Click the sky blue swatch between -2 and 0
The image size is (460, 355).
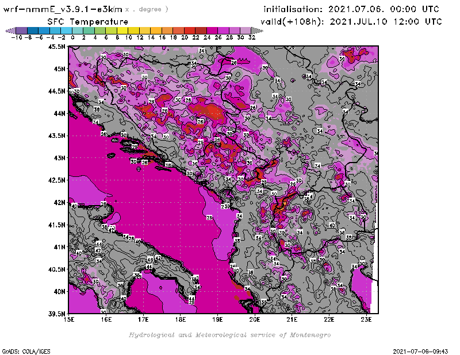(66, 30)
